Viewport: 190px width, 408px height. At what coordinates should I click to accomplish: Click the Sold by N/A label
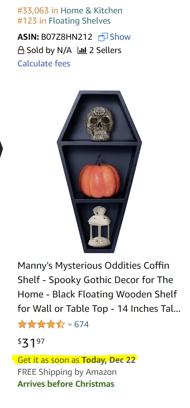(49, 50)
